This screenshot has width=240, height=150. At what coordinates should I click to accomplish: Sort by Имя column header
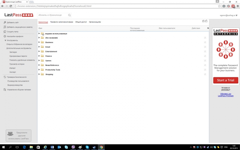40,28
